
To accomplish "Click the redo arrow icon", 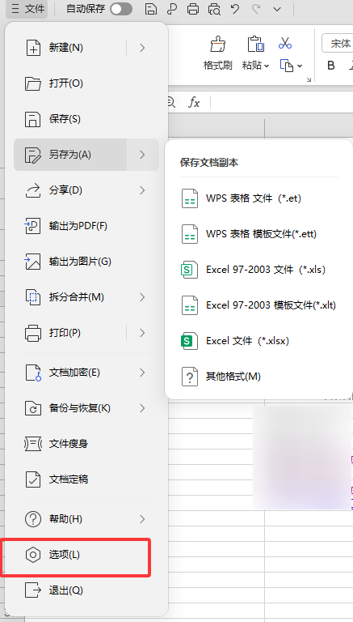I will 256,9.
